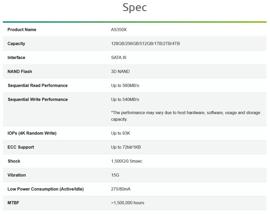
Task: Select the Sequential Write Performance label
Action: click(38, 100)
